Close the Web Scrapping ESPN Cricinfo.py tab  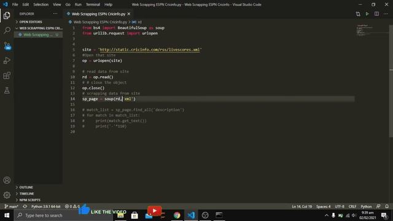(129, 14)
